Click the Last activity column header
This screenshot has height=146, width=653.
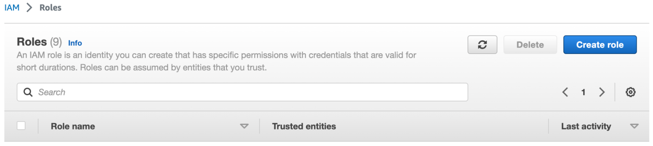tap(586, 126)
